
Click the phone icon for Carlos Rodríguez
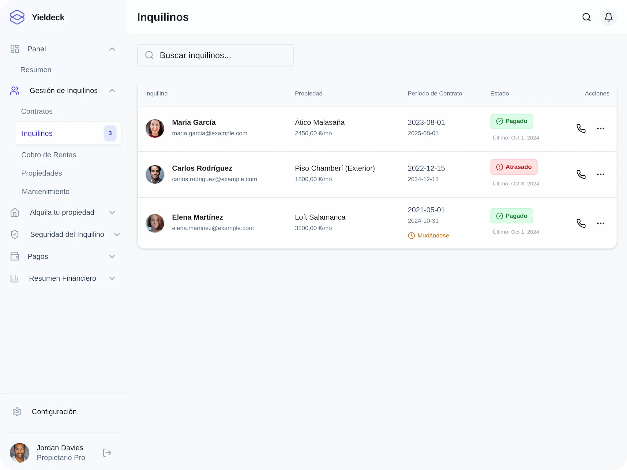[581, 174]
